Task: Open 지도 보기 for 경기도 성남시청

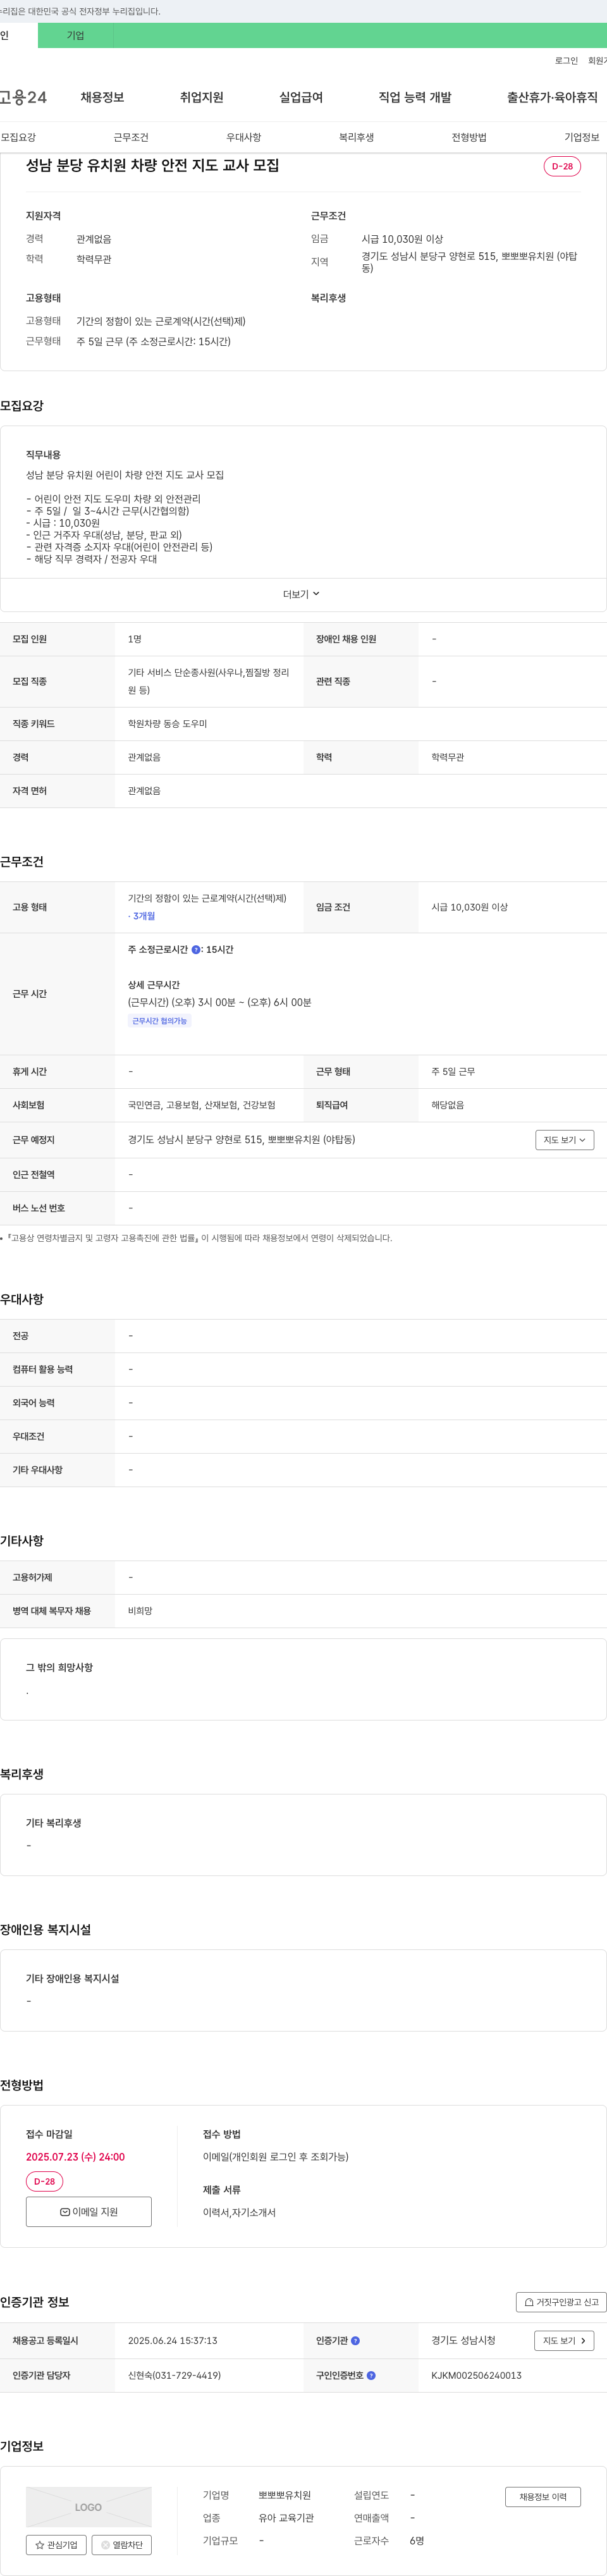Action: click(x=565, y=2341)
